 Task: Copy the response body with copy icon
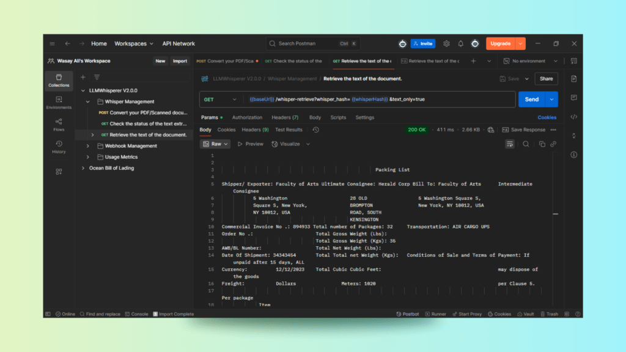(x=542, y=144)
